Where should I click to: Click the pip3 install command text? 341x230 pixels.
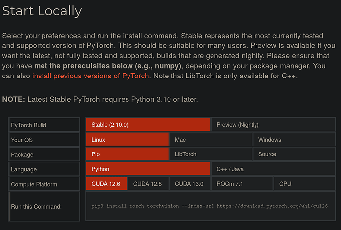[210, 206]
